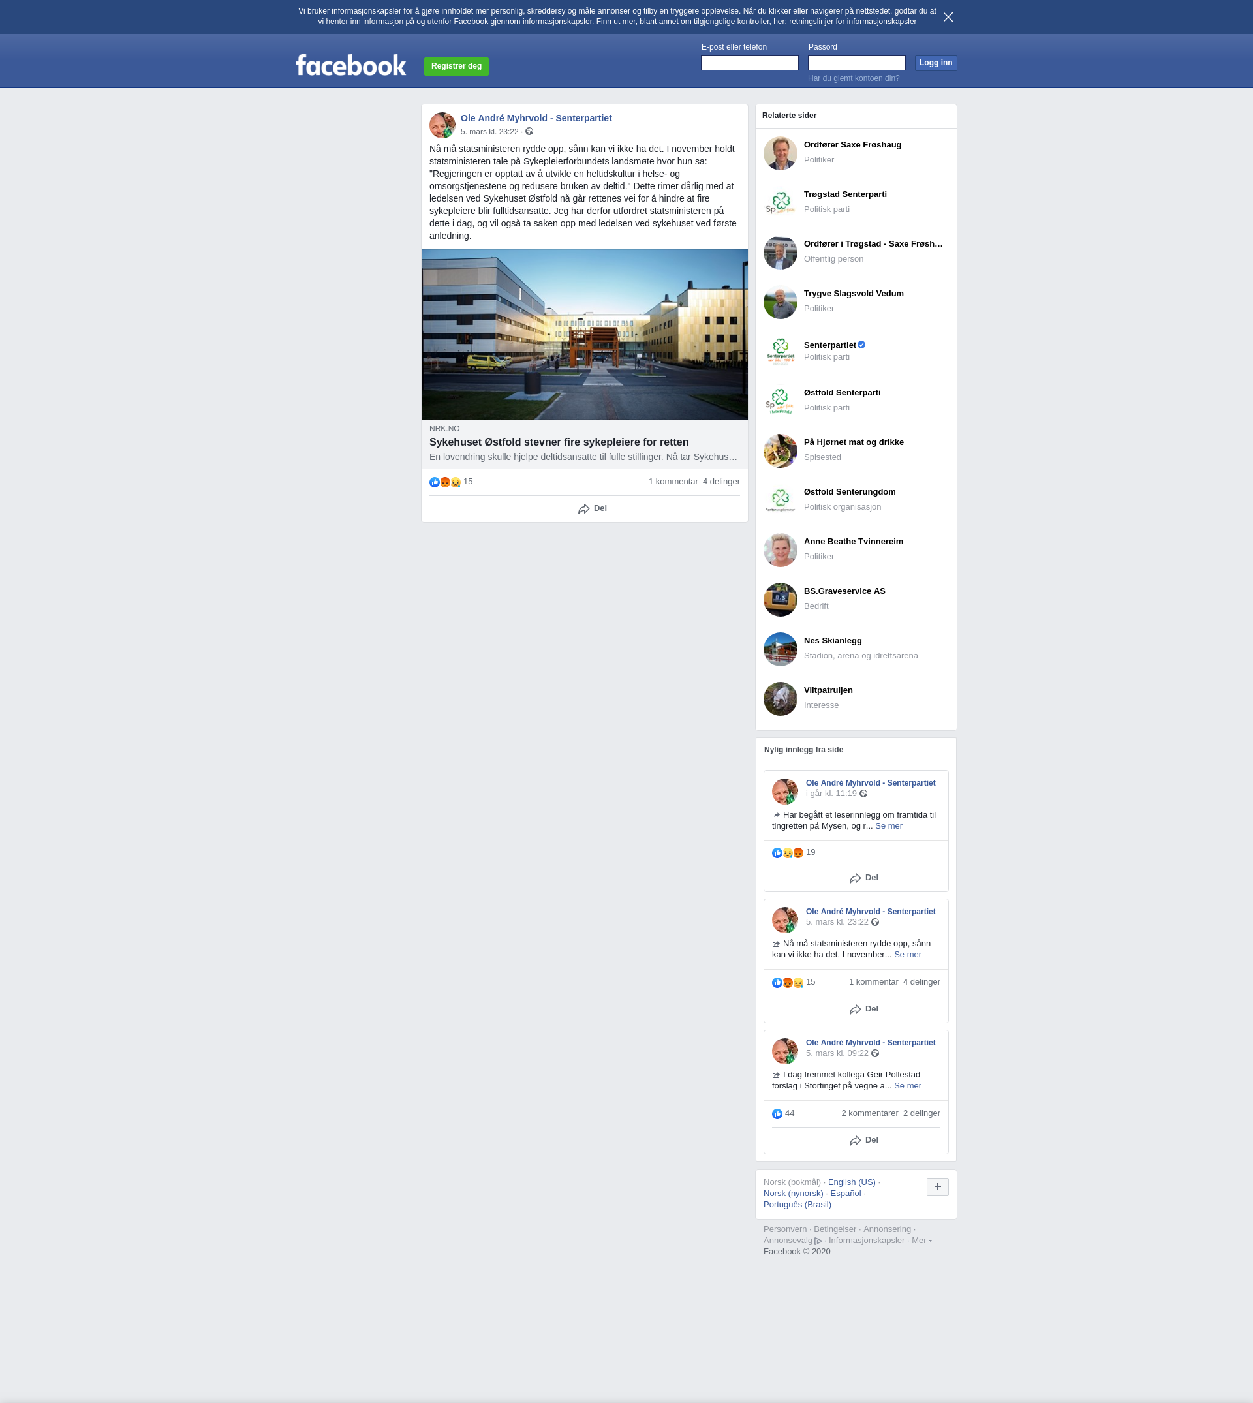1253x1403 pixels.
Task: Open Ole André Myhrvold's profile picture in main post
Action: click(x=442, y=125)
